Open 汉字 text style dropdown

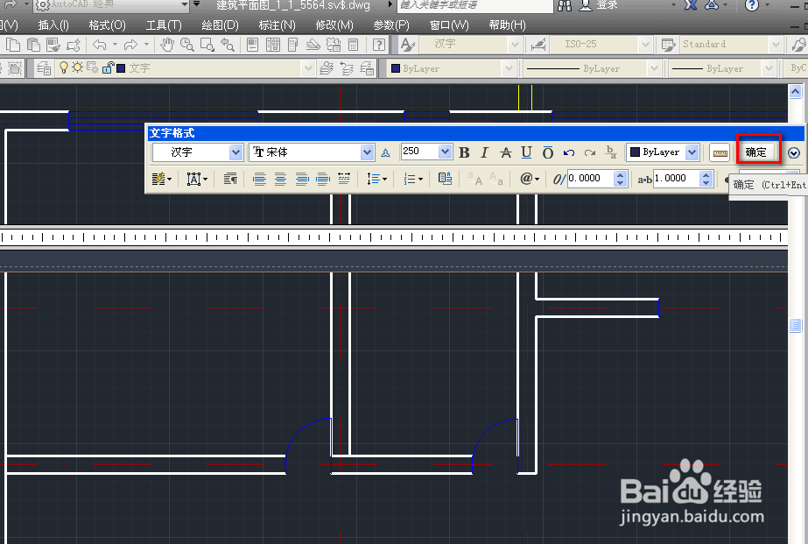tap(235, 152)
